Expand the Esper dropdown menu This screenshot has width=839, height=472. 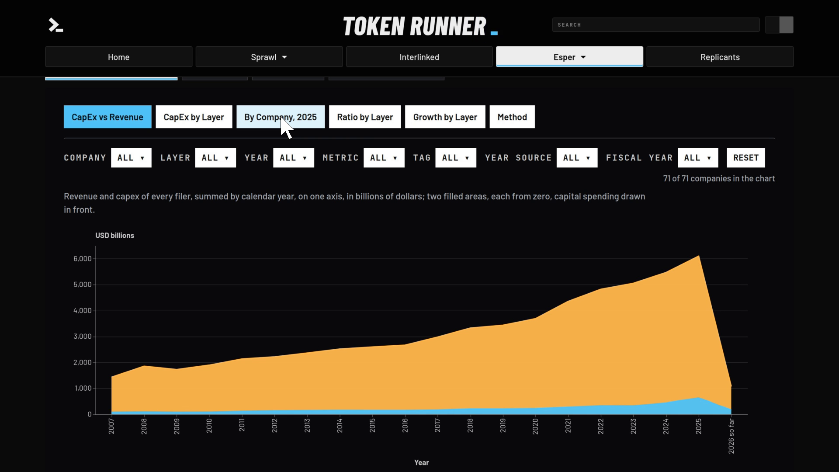(x=569, y=57)
